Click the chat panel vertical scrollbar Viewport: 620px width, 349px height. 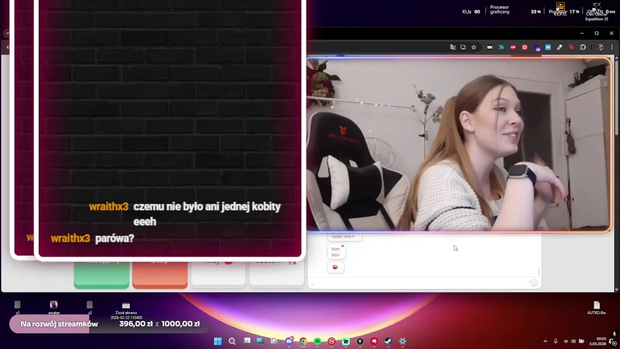click(538, 271)
